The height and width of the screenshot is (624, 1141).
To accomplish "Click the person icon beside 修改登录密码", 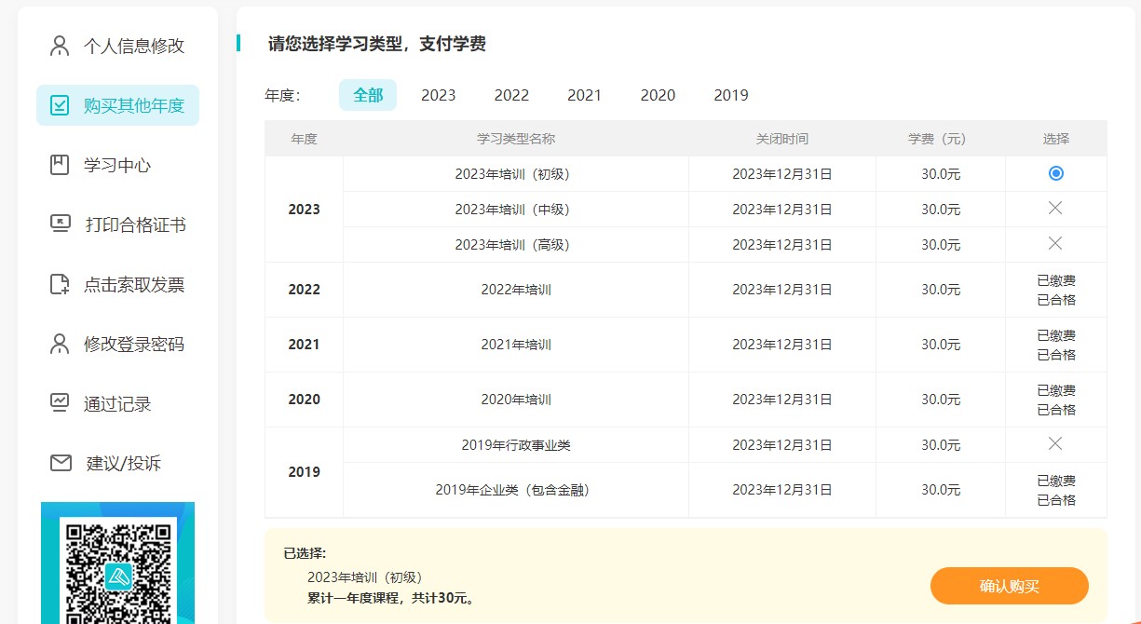I will [60, 344].
